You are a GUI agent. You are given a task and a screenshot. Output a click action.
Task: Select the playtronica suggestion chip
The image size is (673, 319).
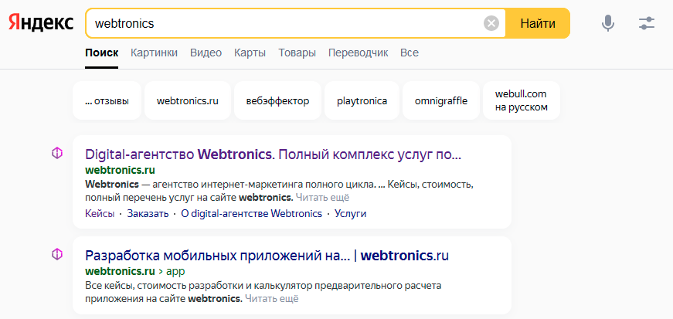(x=362, y=100)
